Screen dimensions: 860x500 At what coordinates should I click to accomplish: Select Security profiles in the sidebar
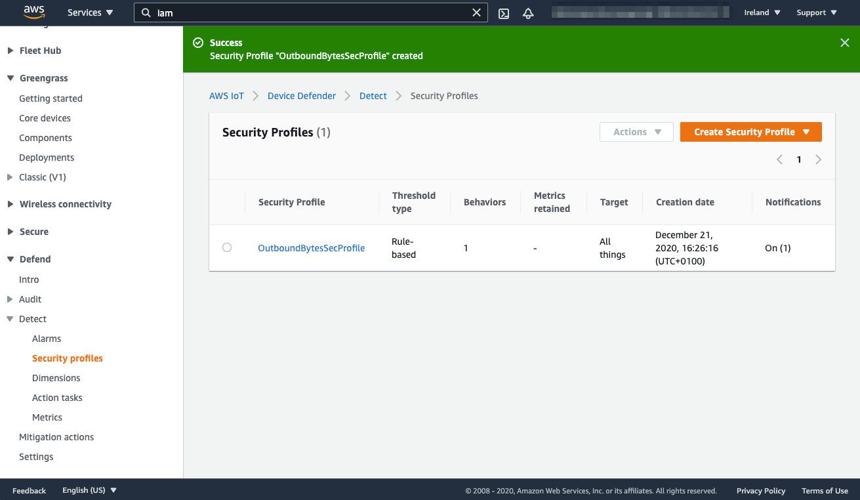click(x=68, y=358)
